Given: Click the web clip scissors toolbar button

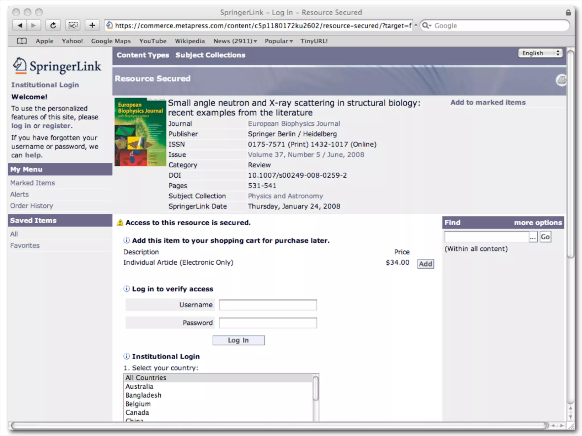Looking at the screenshot, I should 73,26.
